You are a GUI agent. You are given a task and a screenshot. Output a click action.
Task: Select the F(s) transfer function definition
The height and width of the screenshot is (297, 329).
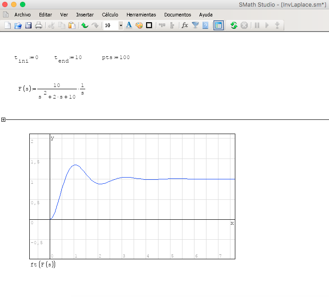click(52, 89)
